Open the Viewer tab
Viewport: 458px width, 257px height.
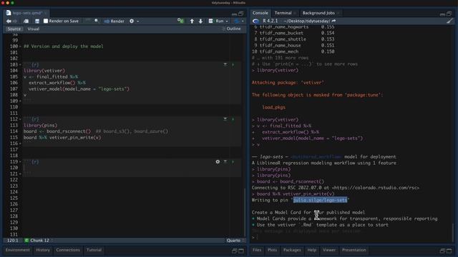click(x=329, y=250)
